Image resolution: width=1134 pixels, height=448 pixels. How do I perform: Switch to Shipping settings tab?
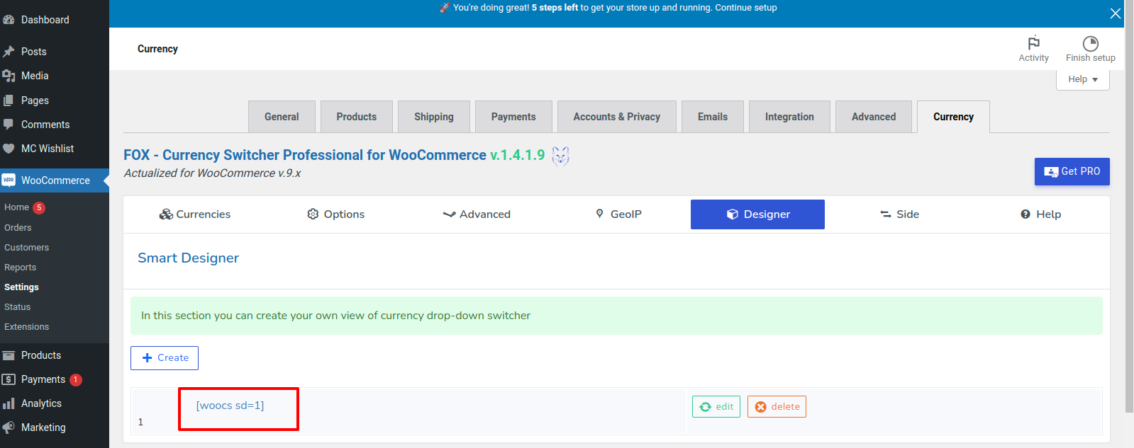434,117
